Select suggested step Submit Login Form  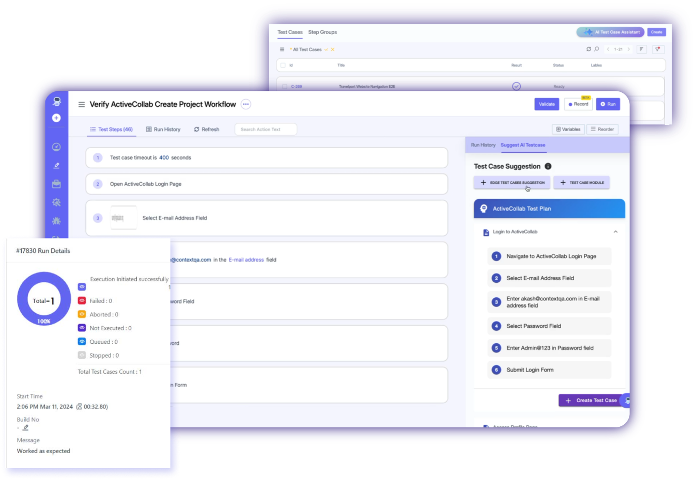549,370
